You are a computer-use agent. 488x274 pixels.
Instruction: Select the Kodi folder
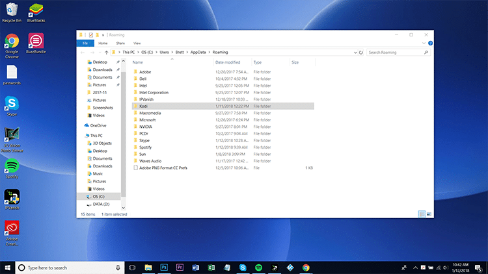click(223, 106)
